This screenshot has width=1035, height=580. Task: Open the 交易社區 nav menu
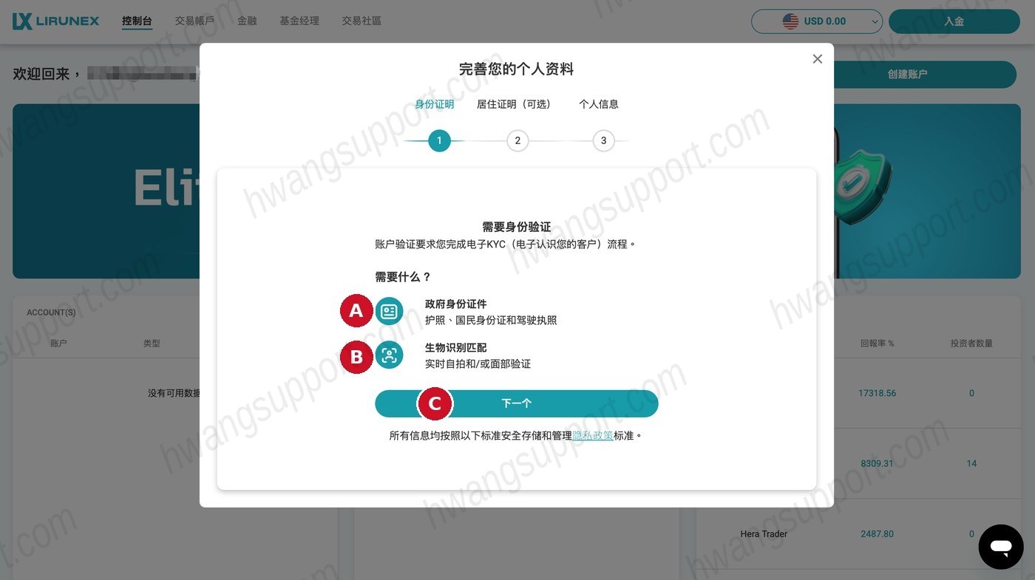(x=362, y=21)
